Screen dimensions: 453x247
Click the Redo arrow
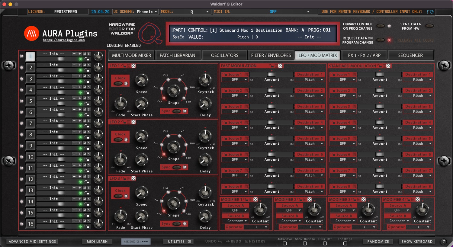pyautogui.click(x=228, y=242)
